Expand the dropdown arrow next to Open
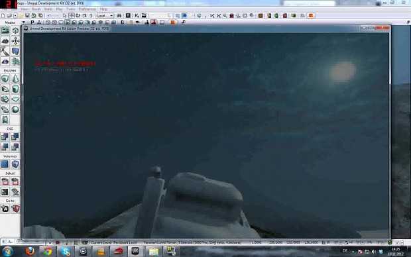 coord(15,16)
